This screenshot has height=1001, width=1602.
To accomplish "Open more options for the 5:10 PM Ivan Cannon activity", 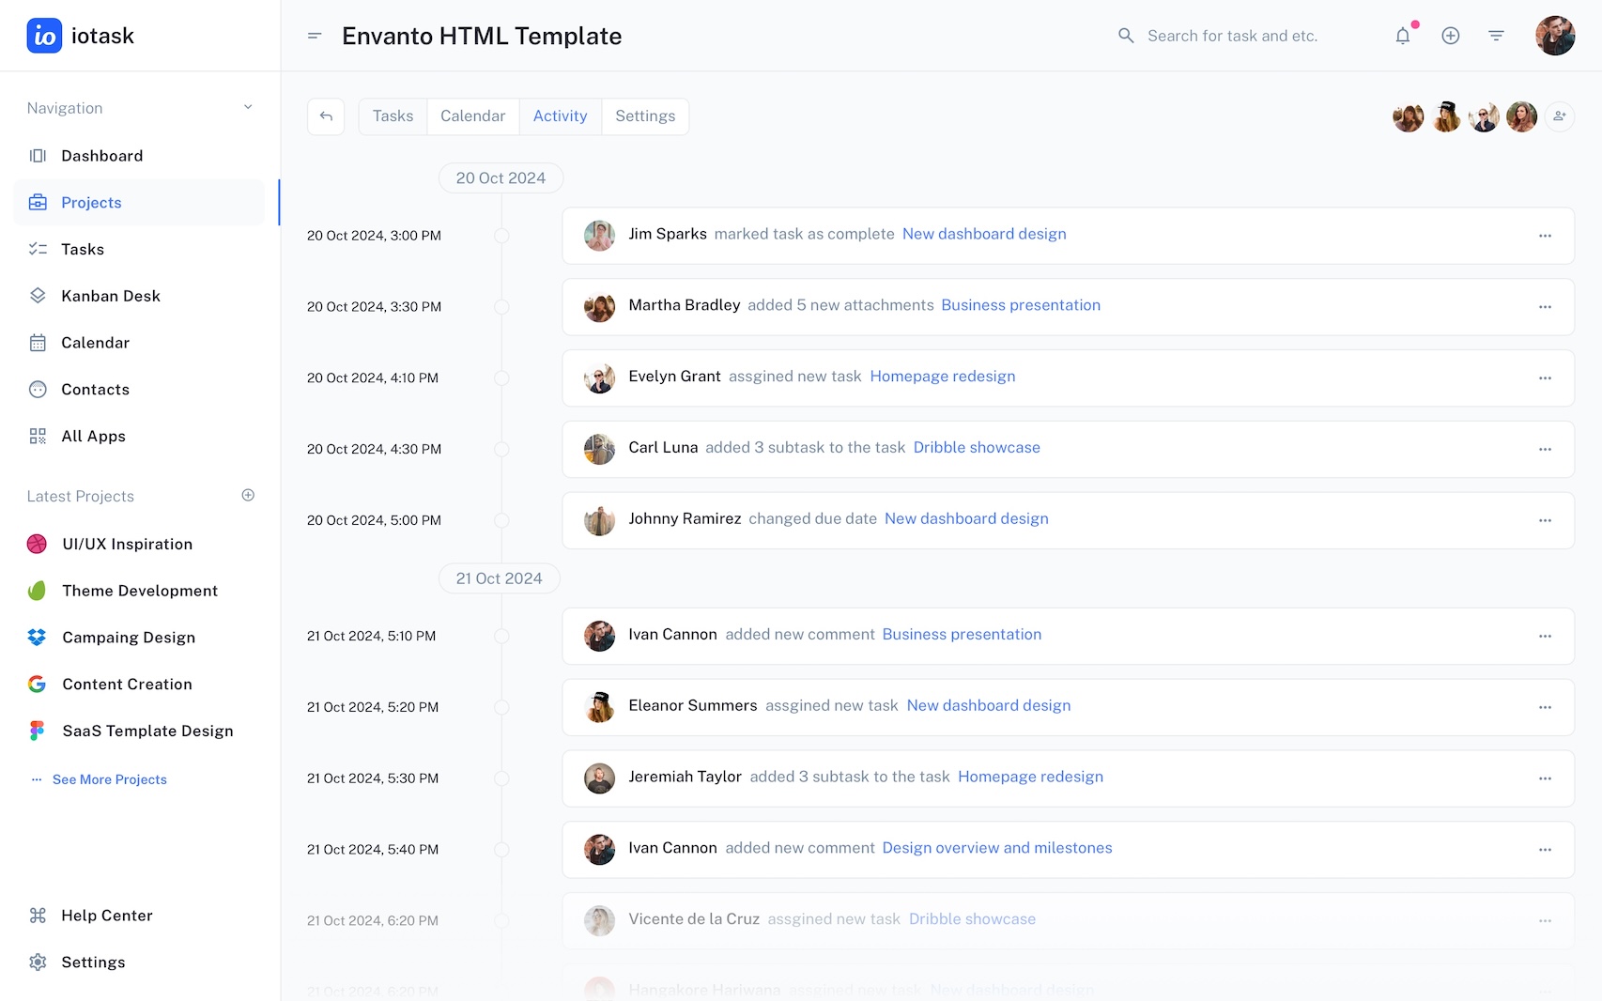I will tap(1545, 636).
